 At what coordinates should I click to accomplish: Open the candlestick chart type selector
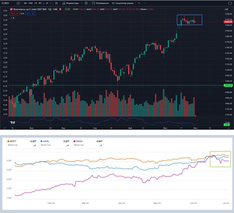[56, 3]
